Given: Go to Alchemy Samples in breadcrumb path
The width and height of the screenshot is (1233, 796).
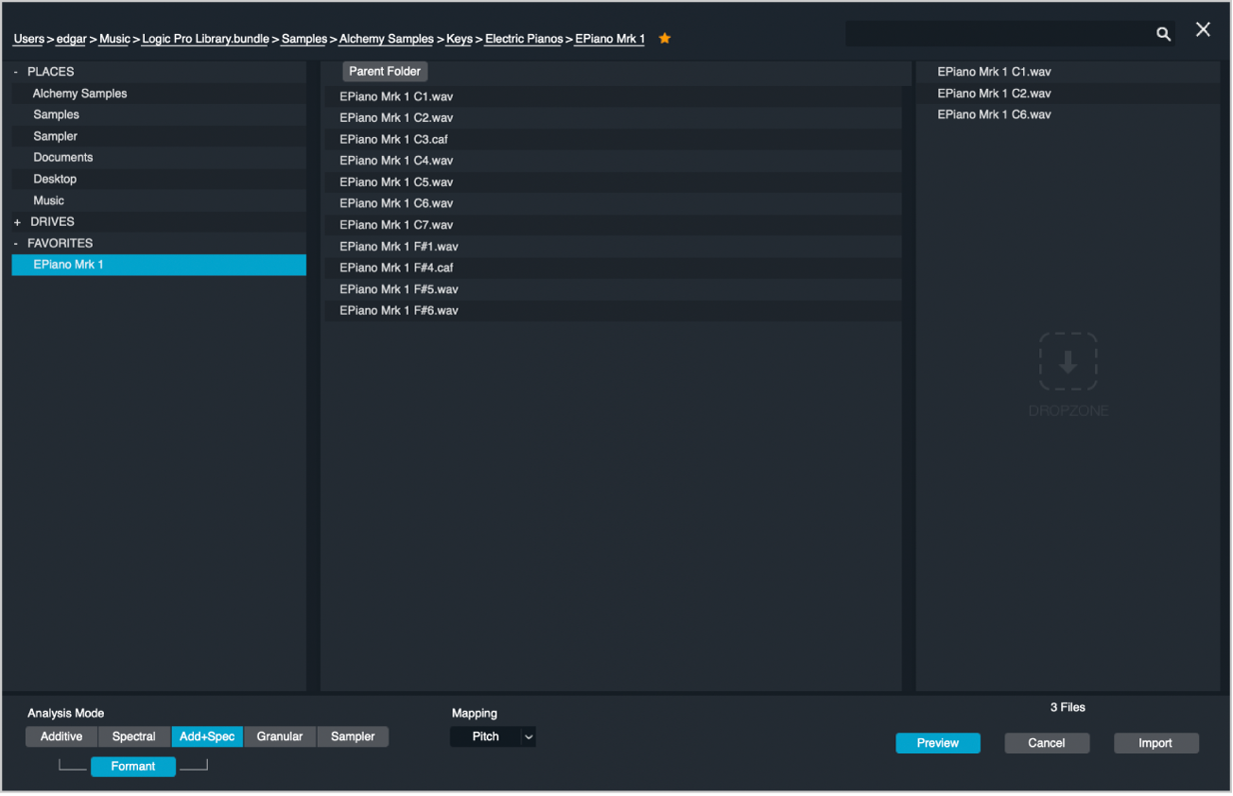Looking at the screenshot, I should pos(386,39).
